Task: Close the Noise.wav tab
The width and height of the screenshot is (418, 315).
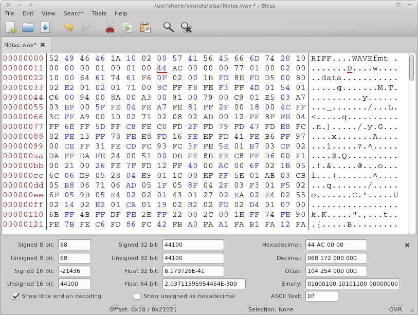Action: tap(43, 45)
